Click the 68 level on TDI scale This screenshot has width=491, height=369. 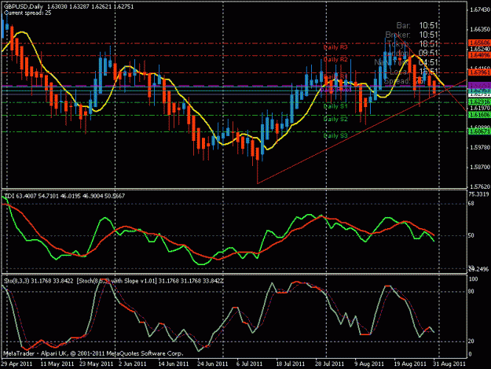[471, 204]
